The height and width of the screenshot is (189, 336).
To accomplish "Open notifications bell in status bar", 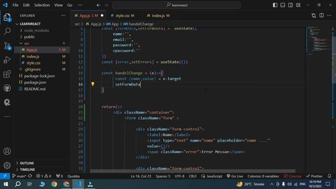I will coord(329,176).
